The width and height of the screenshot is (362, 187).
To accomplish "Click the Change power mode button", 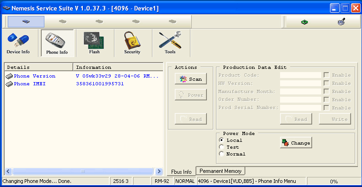I will 296,143.
